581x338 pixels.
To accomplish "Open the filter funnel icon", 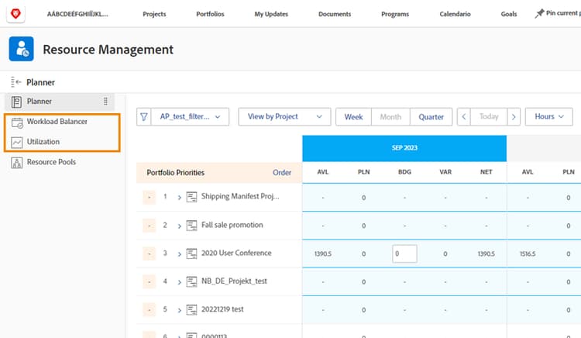I will (x=144, y=117).
